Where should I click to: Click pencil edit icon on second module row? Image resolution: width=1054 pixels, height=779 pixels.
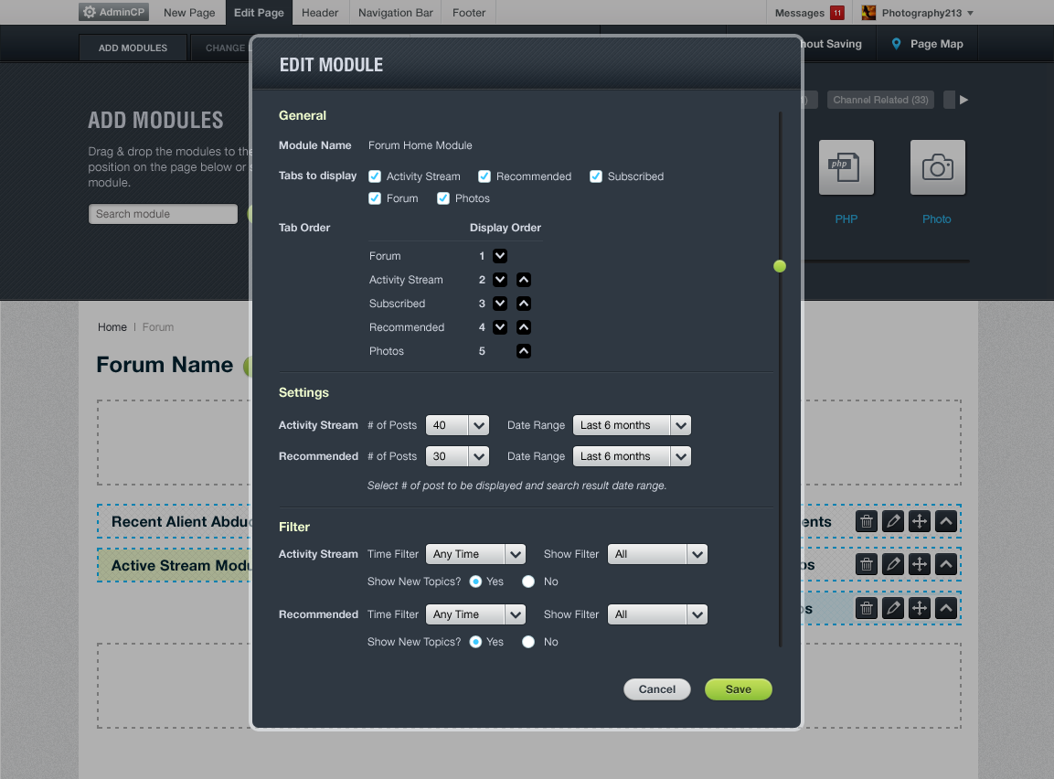pos(893,565)
